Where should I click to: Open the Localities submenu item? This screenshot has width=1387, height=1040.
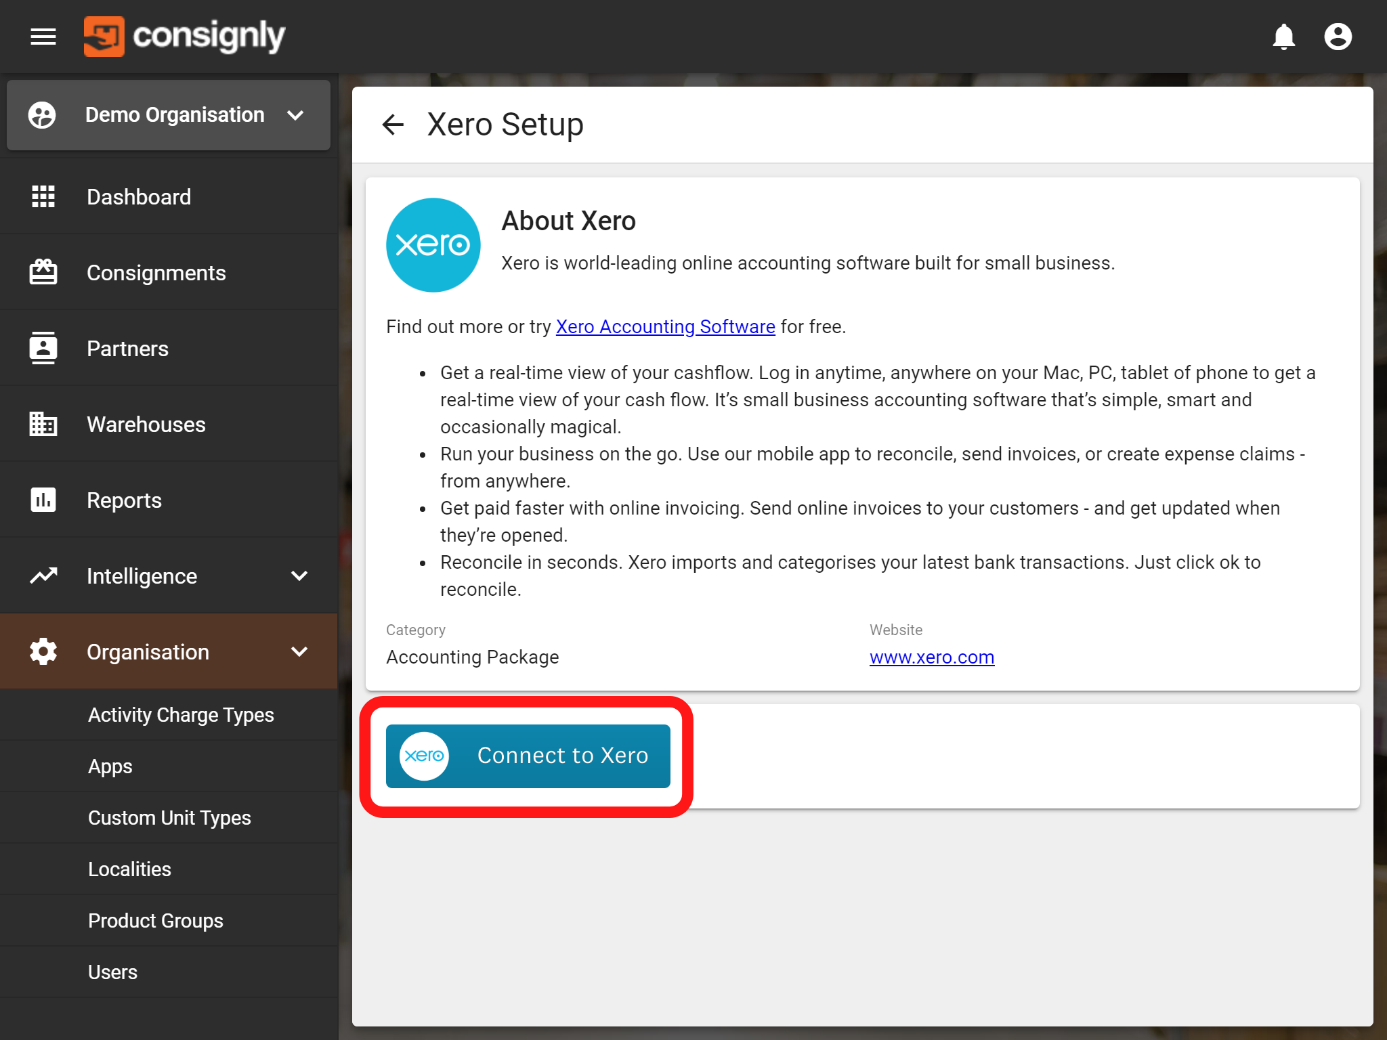(x=169, y=869)
